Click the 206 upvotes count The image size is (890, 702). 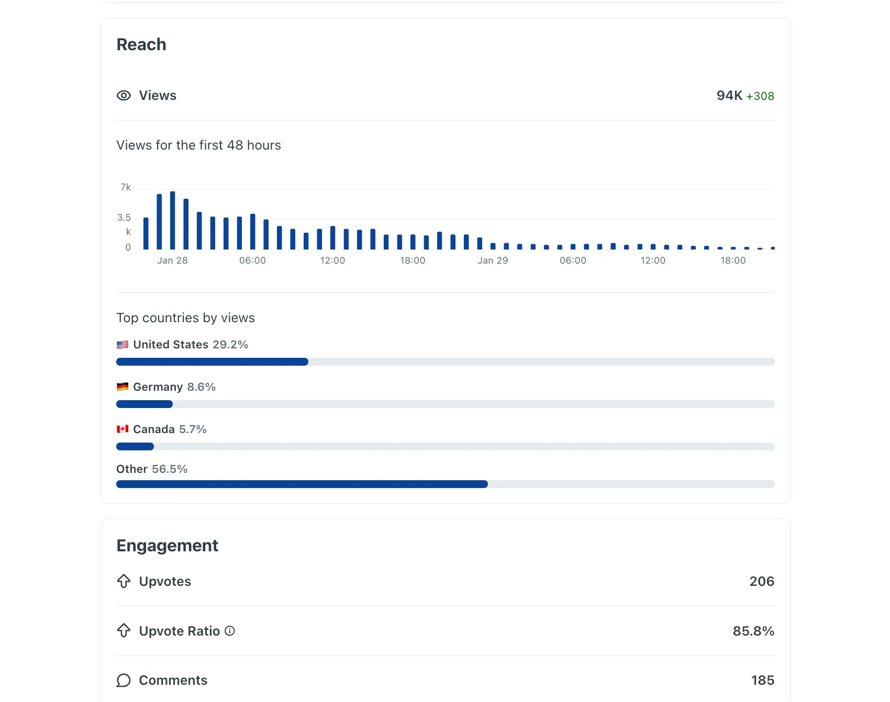762,581
